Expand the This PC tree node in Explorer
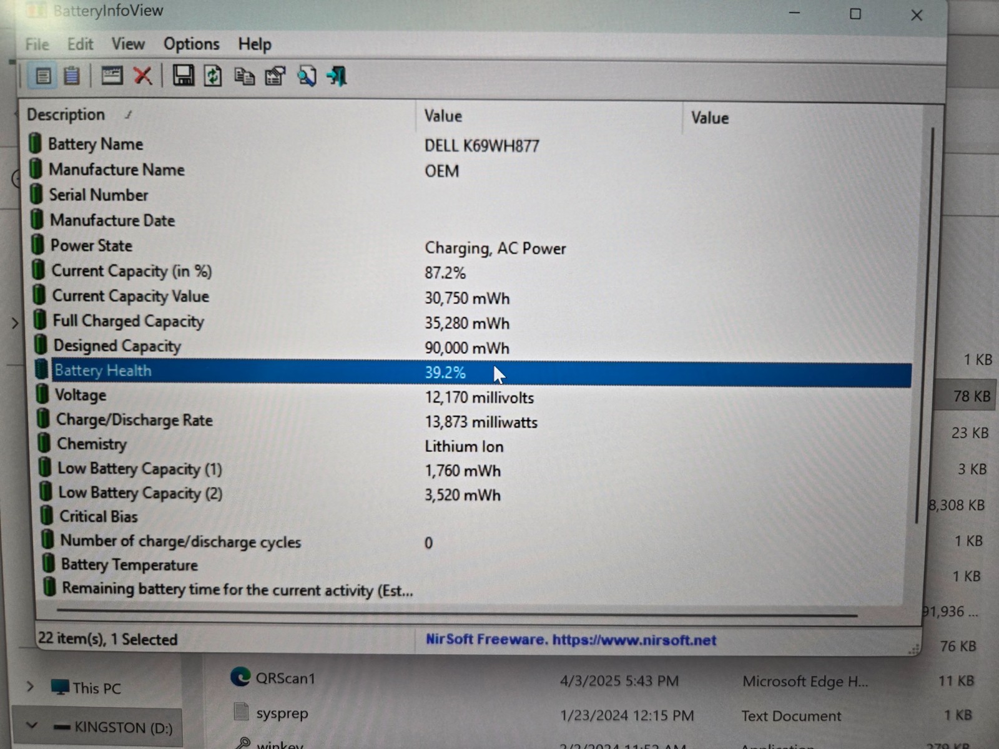Screen dimensions: 999x749 coord(30,687)
